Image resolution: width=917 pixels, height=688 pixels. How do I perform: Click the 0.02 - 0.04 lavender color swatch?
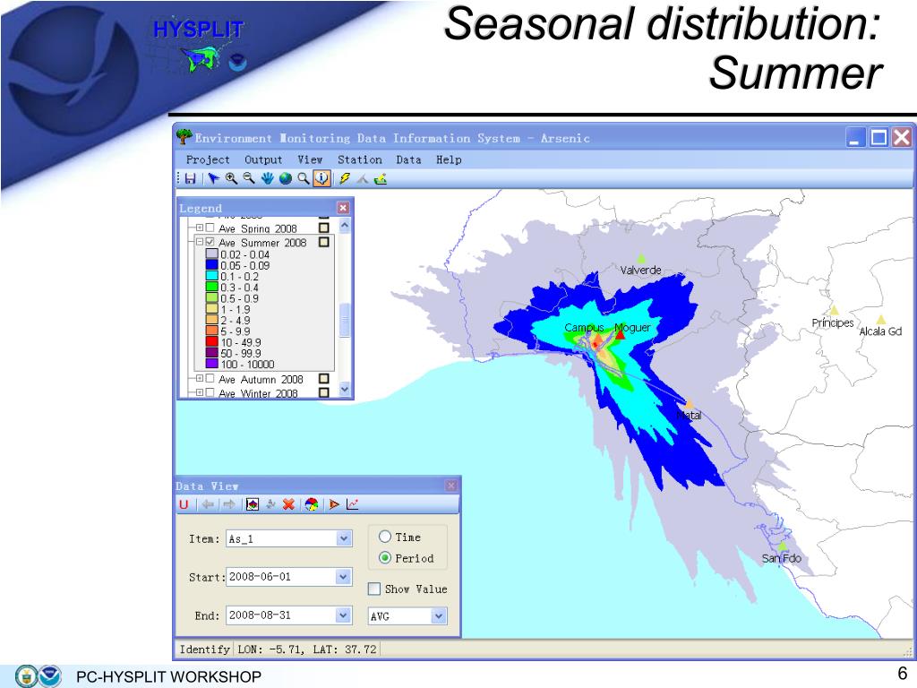click(x=211, y=254)
